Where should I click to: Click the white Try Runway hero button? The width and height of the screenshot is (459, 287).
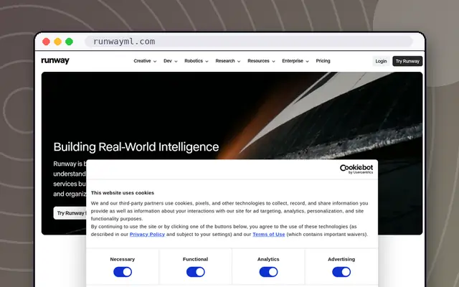tap(70, 213)
